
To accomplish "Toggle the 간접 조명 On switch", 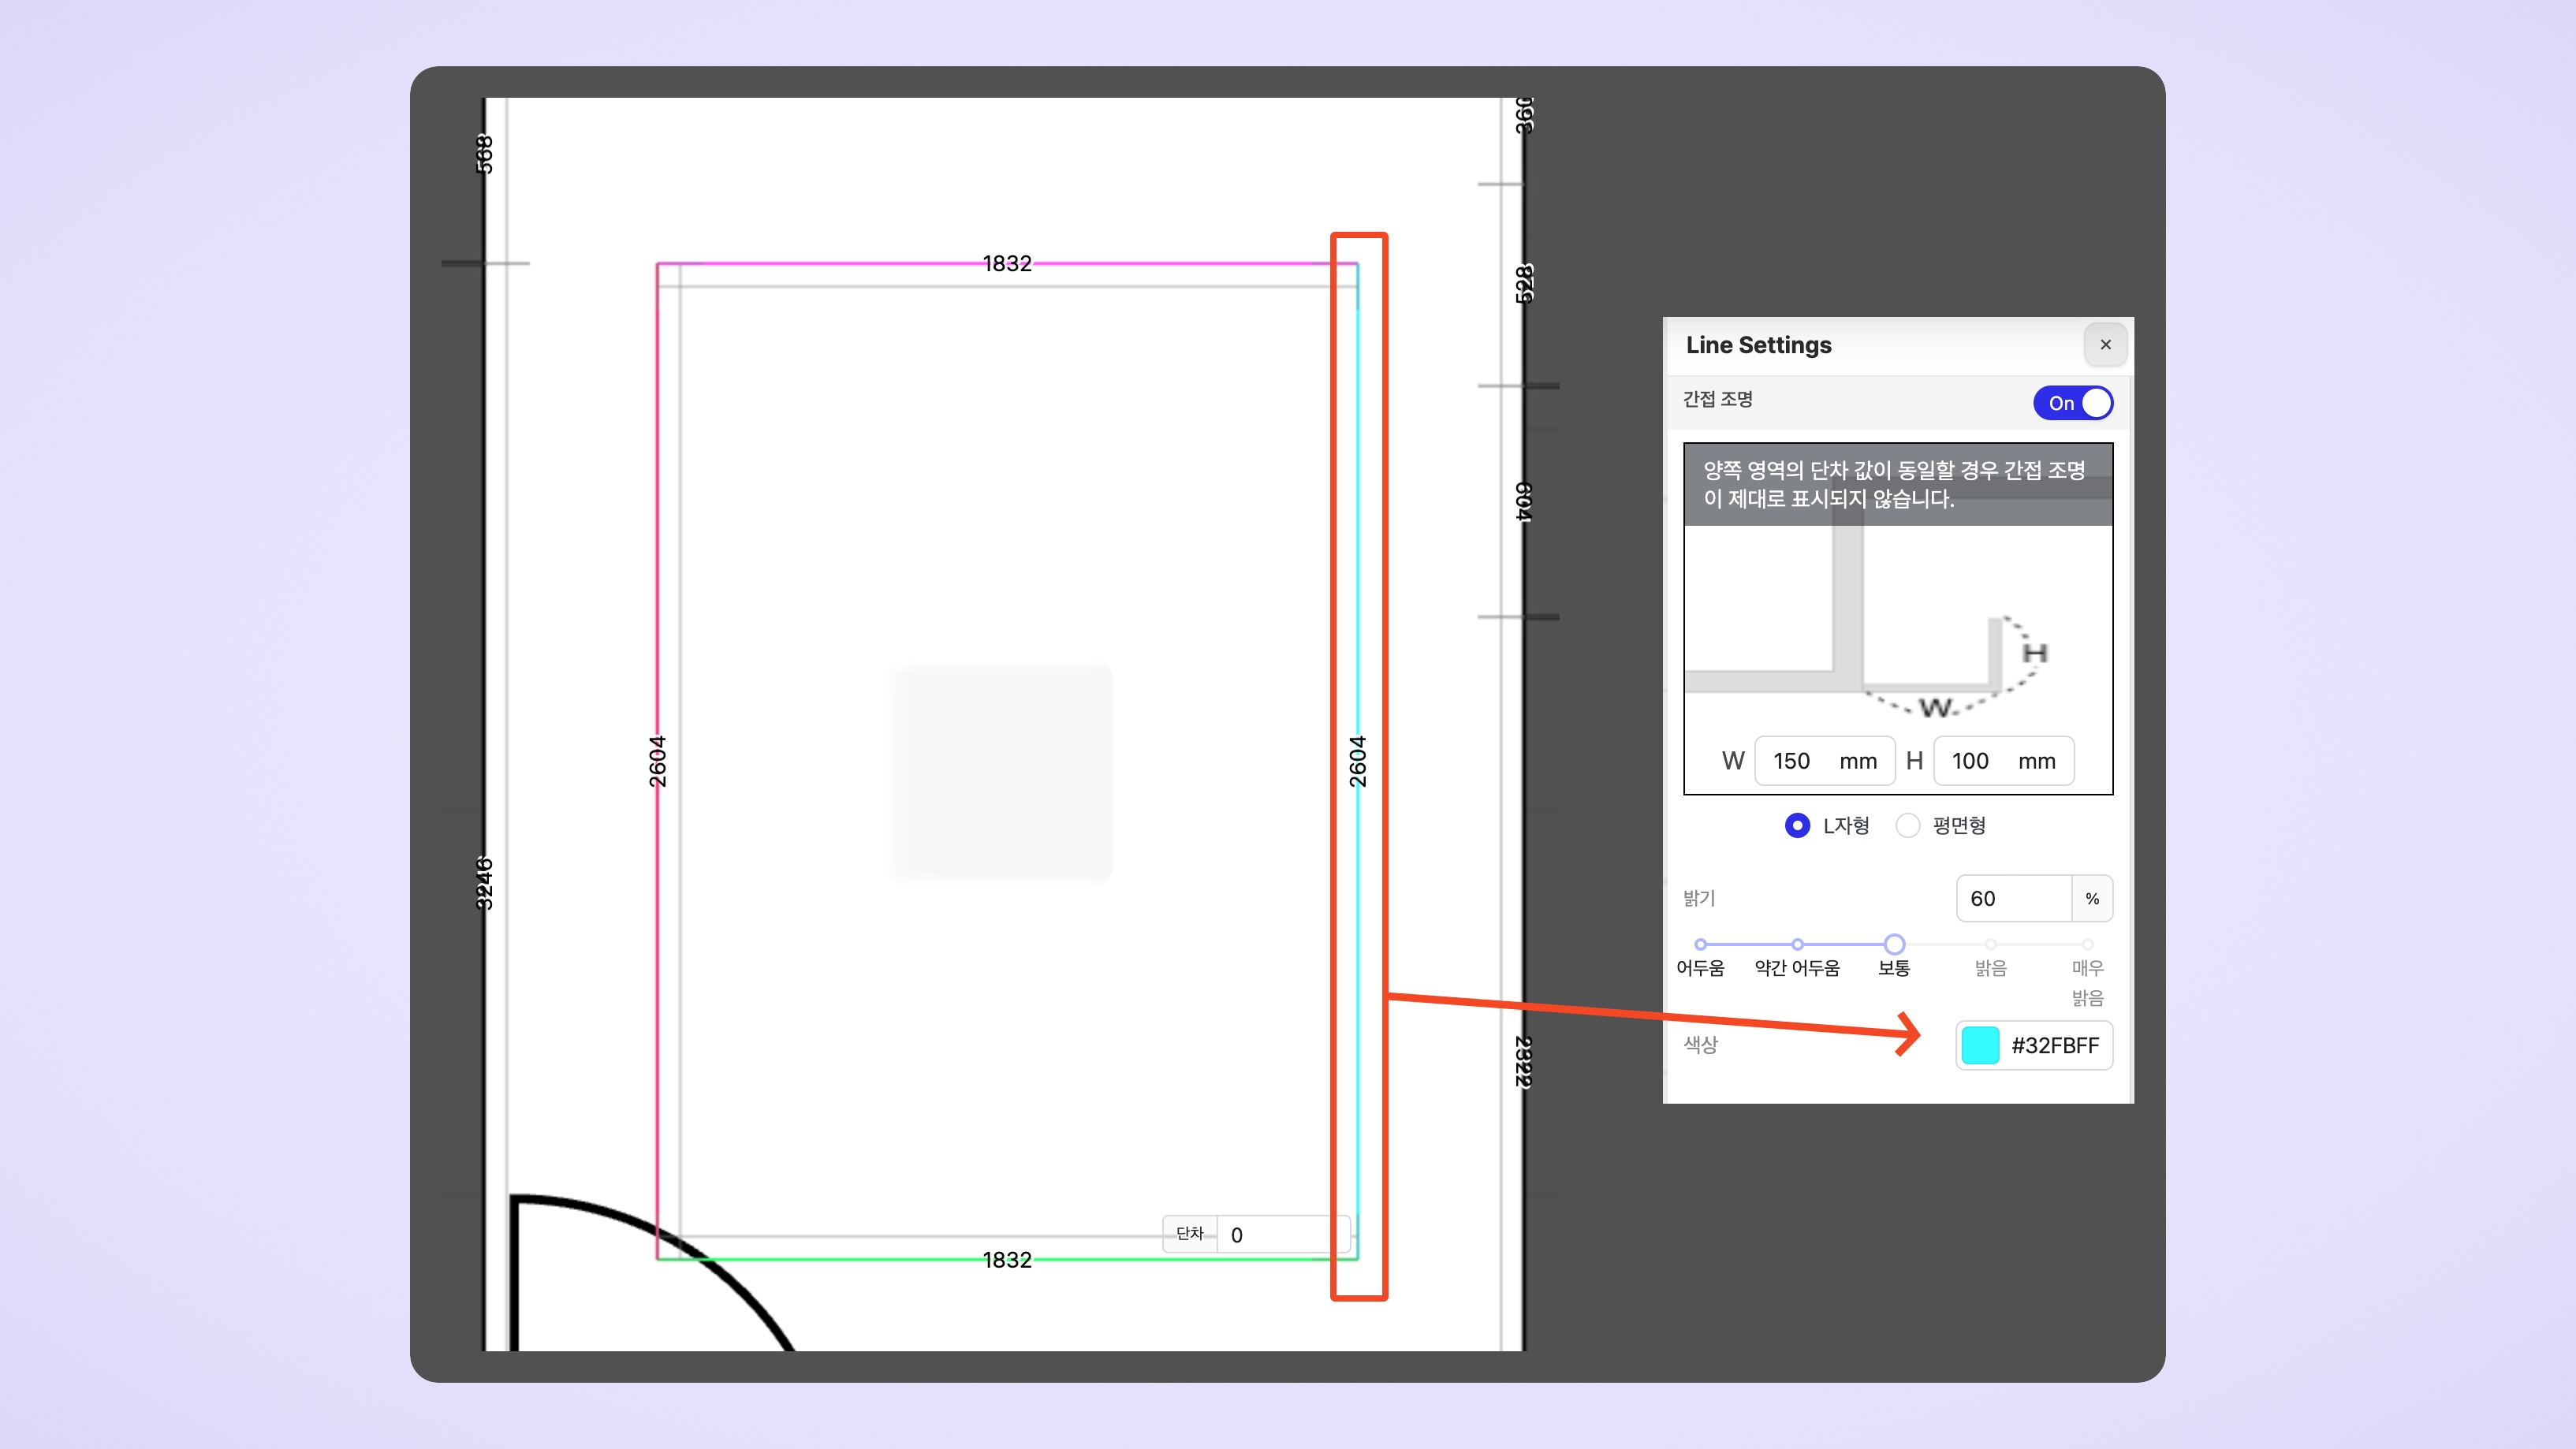I will coord(2073,403).
